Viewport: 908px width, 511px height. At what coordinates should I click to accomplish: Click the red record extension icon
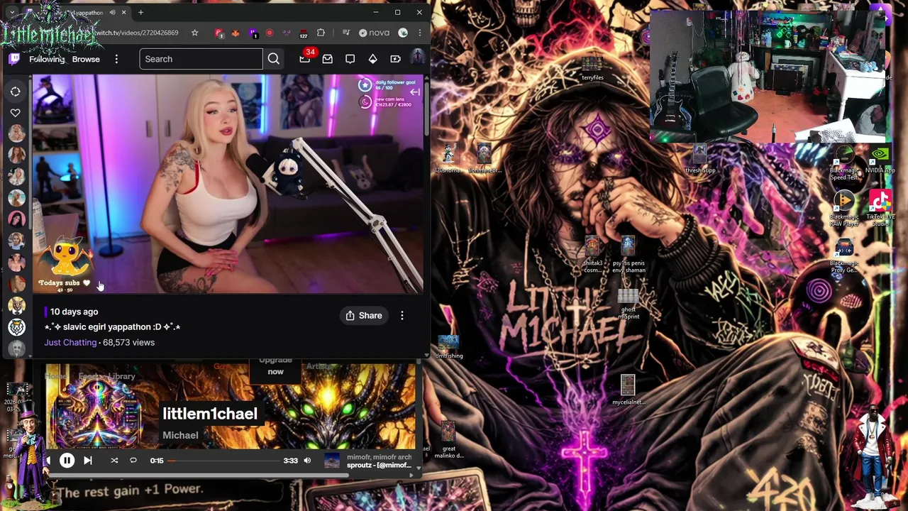tap(270, 33)
